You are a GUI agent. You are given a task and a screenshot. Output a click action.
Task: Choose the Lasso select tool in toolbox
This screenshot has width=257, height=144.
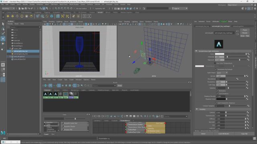click(x=3, y=29)
